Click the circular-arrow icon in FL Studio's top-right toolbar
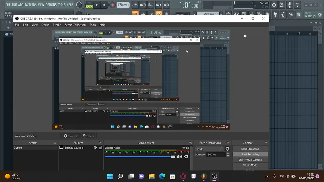This screenshot has width=324, height=182. [x=274, y=5]
